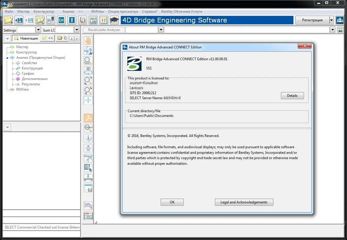Click the refresh icon at far right of analyzer bar
The width and height of the screenshot is (347, 240).
click(340, 30)
